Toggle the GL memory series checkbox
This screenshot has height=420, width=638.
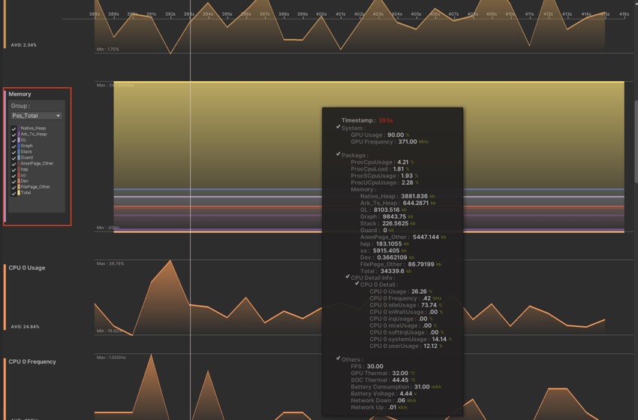click(x=14, y=141)
